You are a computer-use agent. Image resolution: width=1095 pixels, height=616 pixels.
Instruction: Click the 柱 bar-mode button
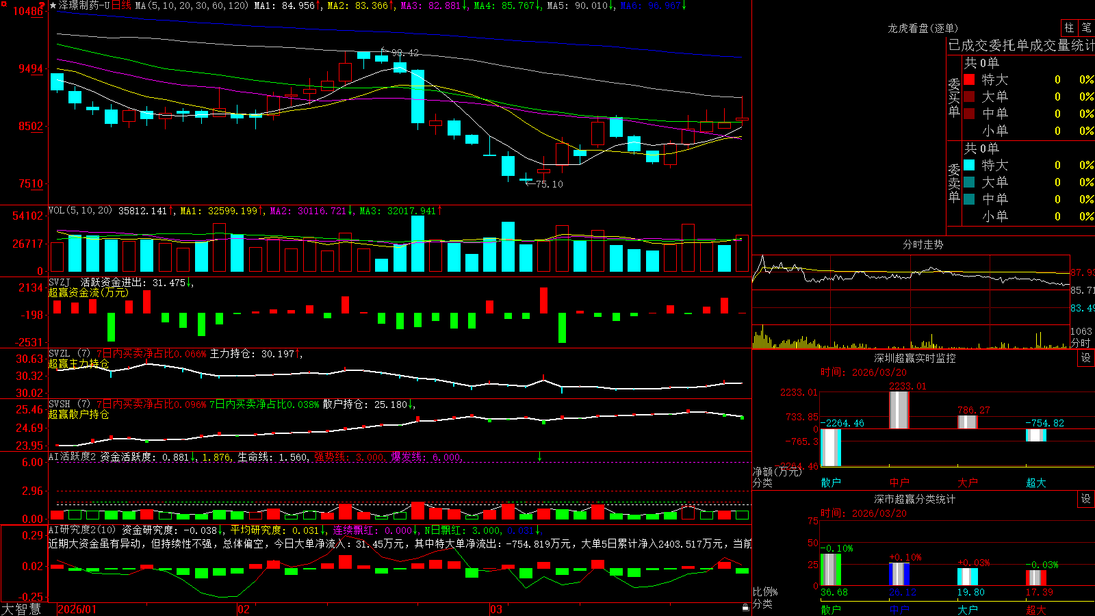click(x=1069, y=27)
